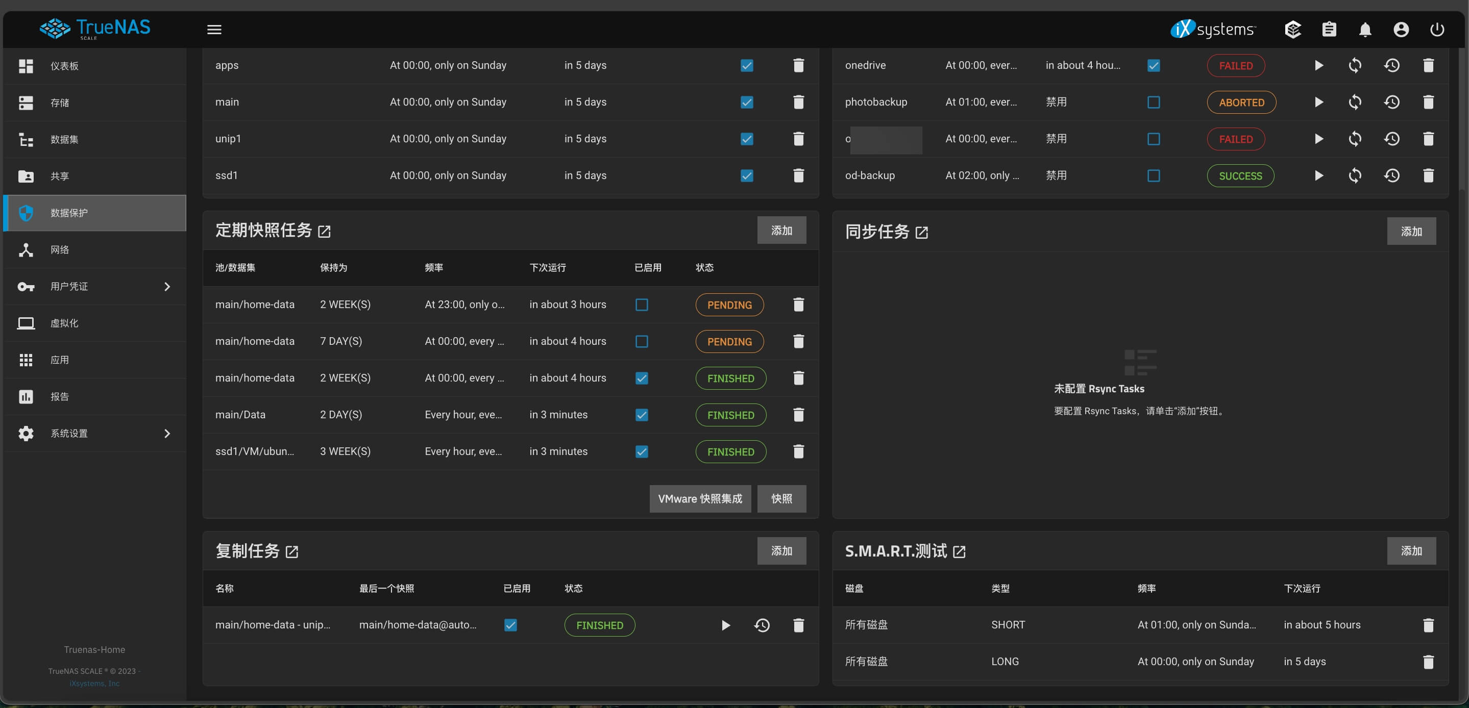1469x708 pixels.
Task: Dry run the photobackup sync task
Action: coord(1355,102)
